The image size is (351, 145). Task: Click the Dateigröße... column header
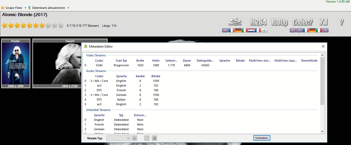coord(205,61)
